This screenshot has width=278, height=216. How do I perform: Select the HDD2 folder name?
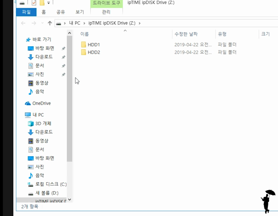(x=94, y=52)
